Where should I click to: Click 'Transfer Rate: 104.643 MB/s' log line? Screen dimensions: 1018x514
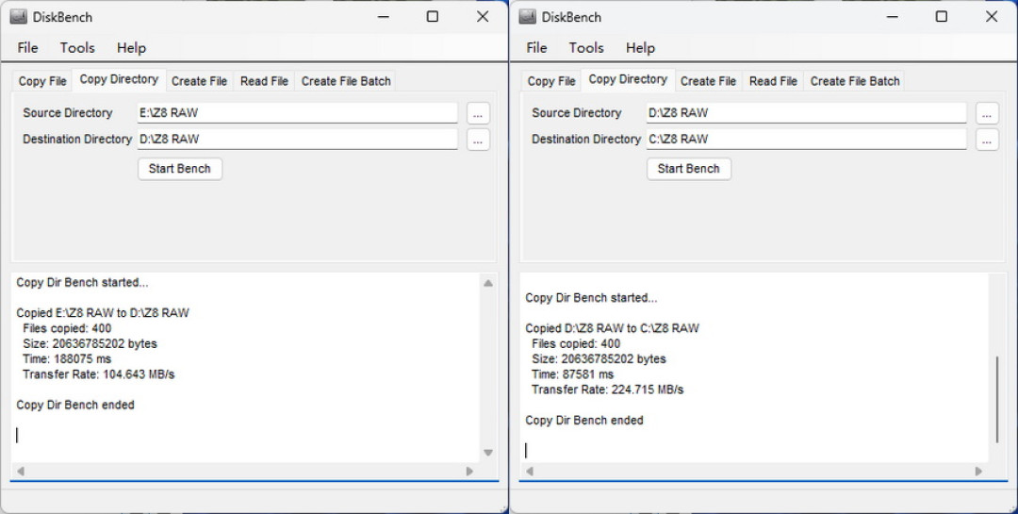coord(99,374)
